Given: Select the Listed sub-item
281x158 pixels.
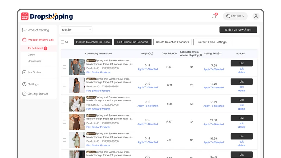Looking at the screenshot, I should (31, 55).
